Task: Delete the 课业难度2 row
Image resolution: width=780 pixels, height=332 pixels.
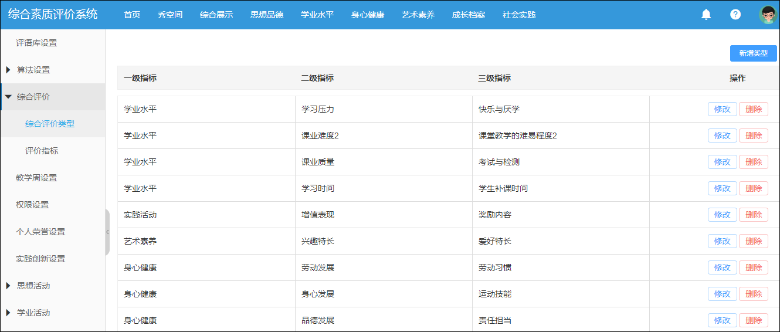Action: point(753,135)
